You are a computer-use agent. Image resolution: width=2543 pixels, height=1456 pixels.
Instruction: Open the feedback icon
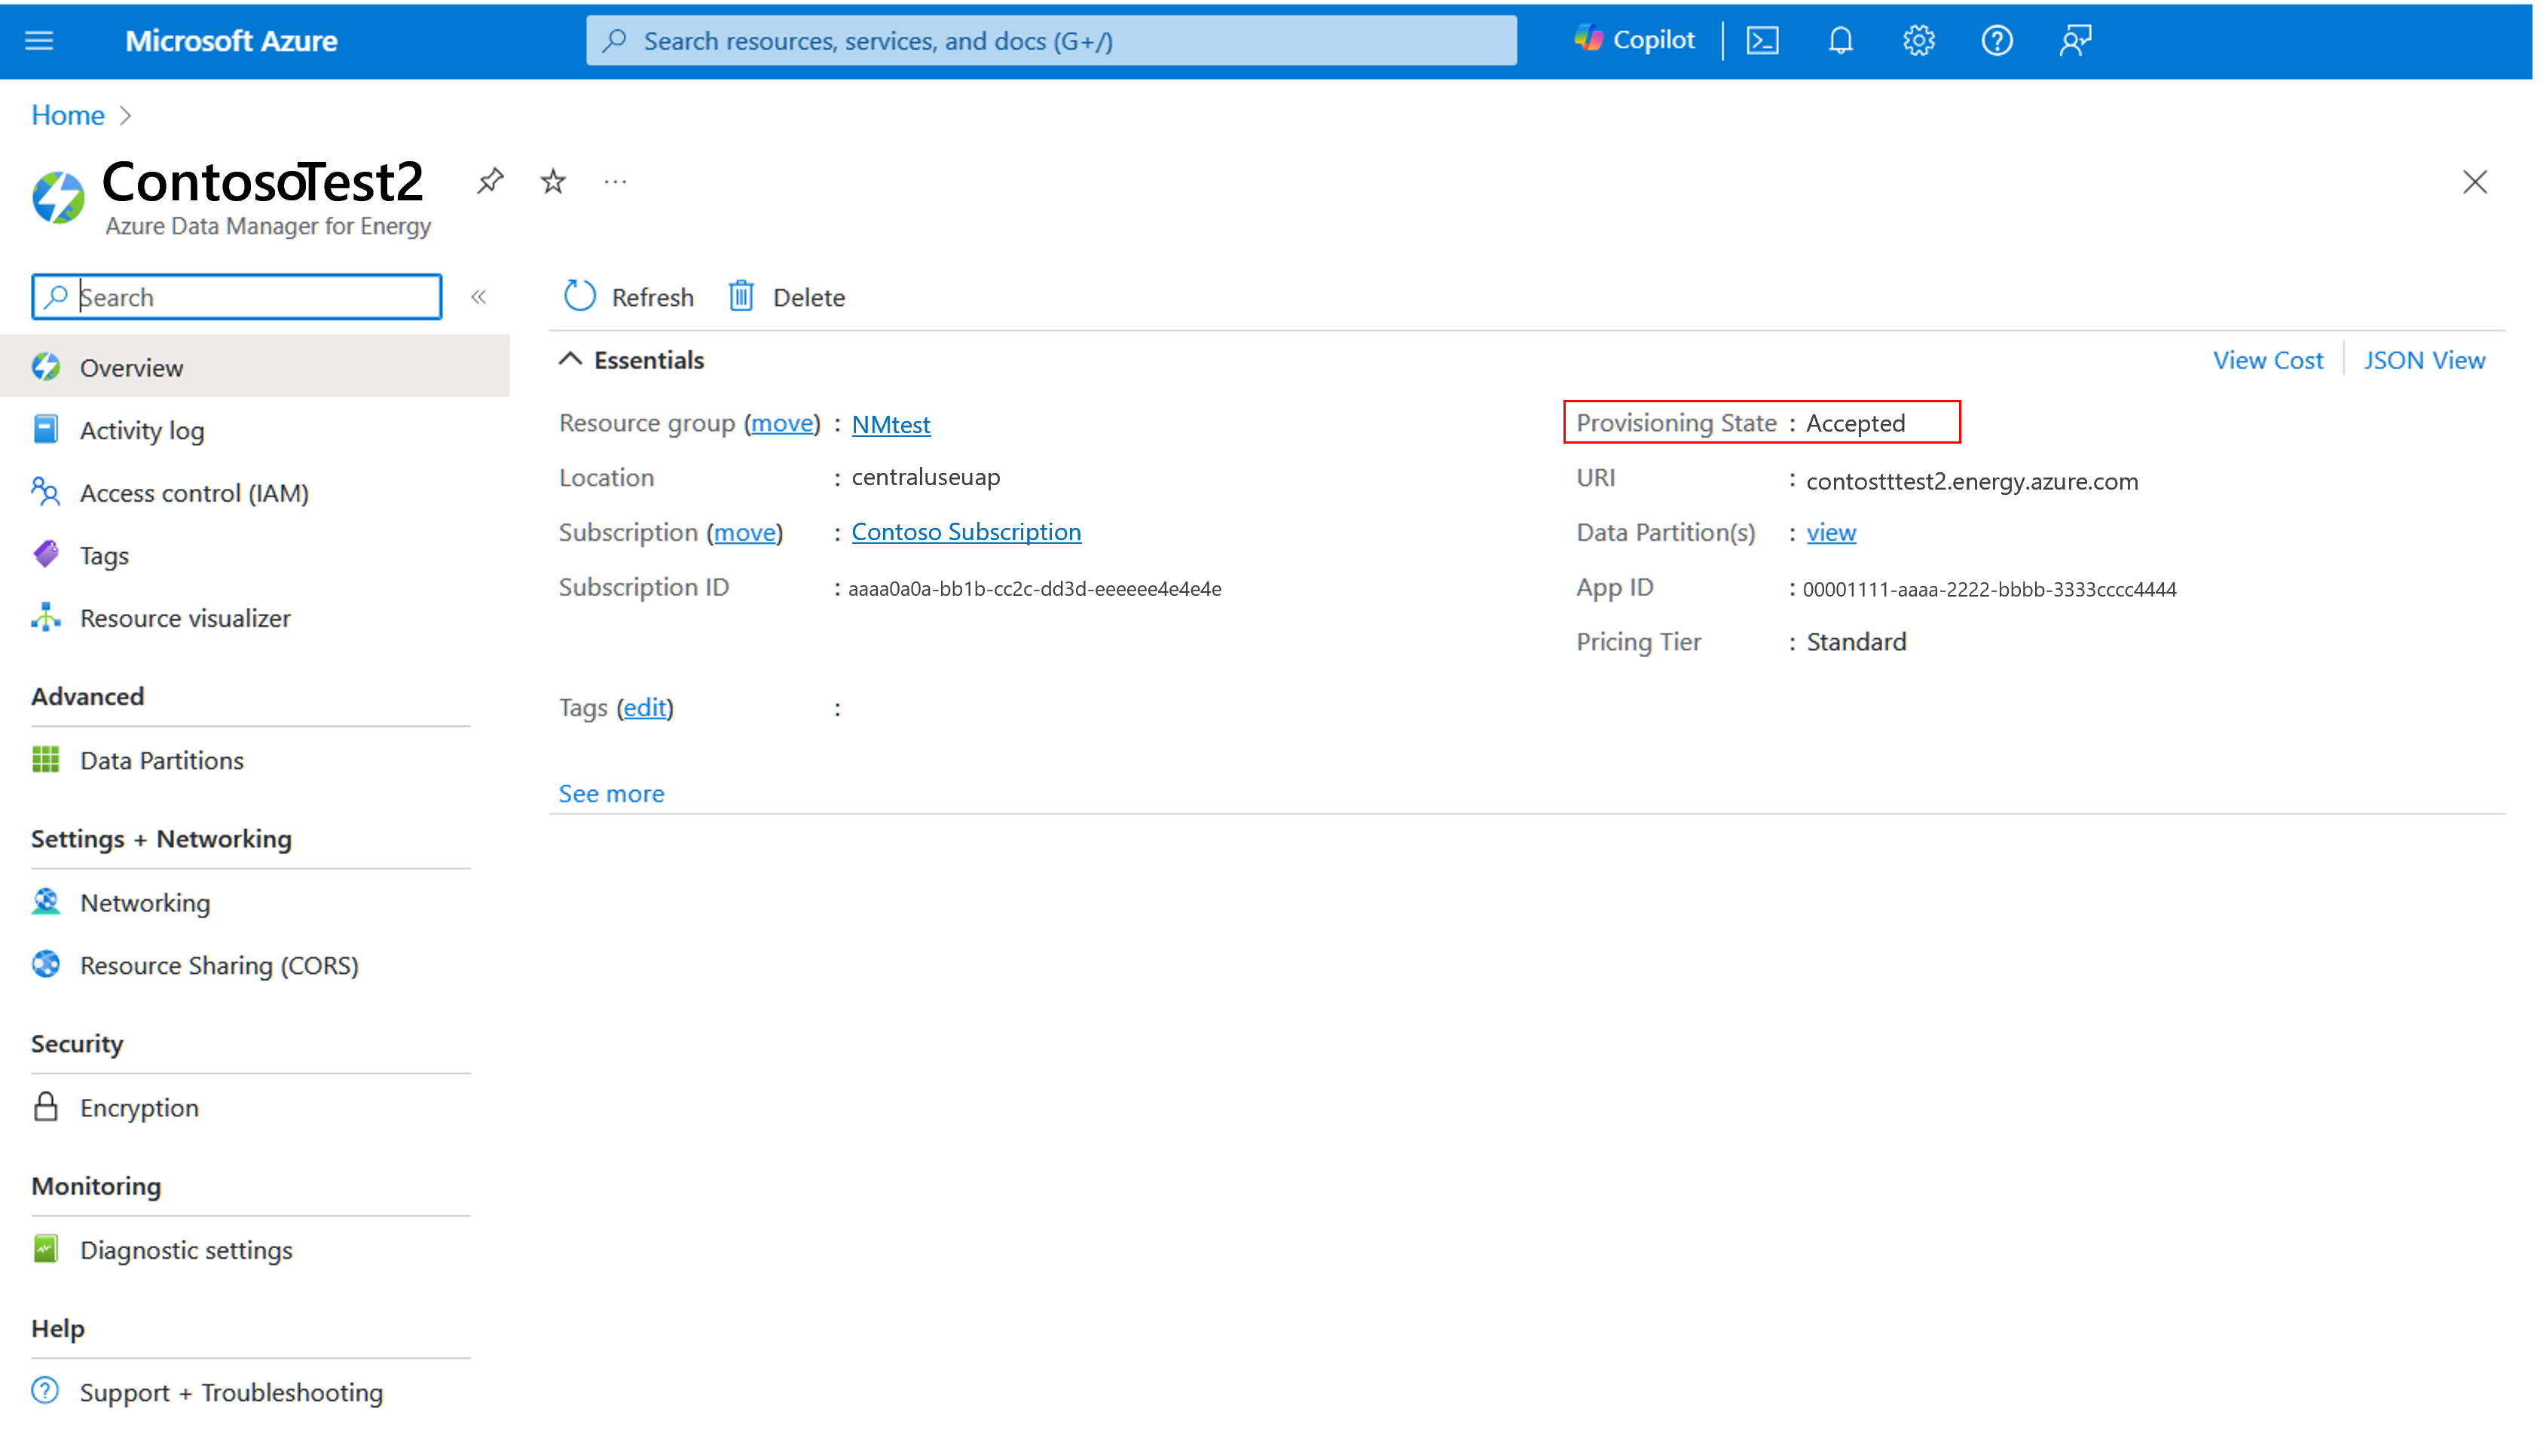(2074, 40)
